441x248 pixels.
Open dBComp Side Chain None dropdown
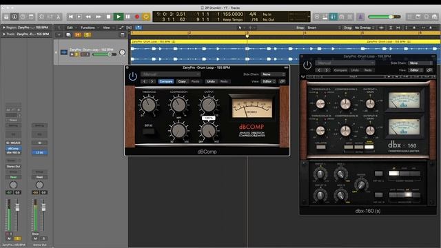pos(273,74)
